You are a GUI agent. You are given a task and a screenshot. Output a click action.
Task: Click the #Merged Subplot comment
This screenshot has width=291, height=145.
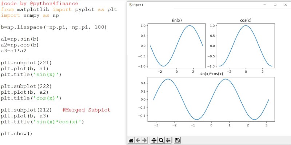tap(87, 110)
